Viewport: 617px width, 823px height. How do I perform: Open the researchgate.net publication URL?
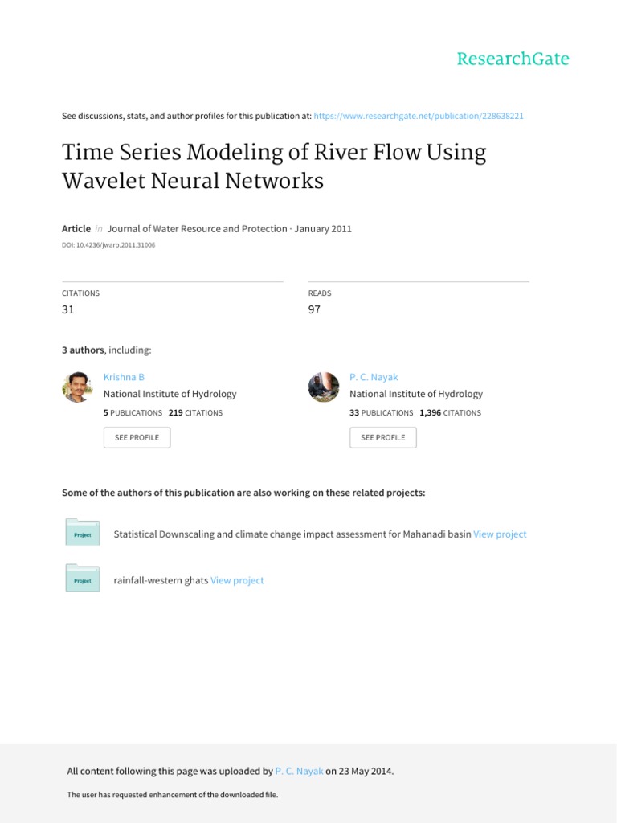click(419, 116)
